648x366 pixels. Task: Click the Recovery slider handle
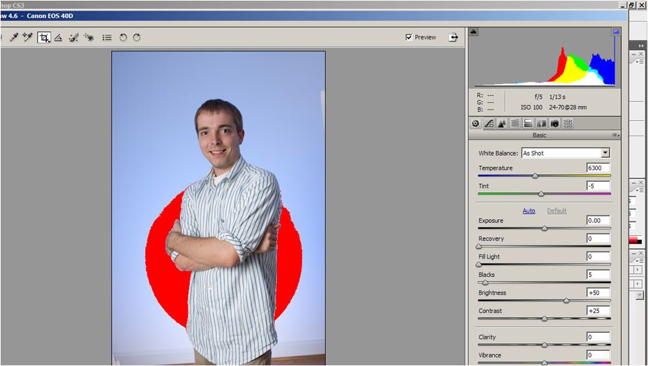click(479, 246)
